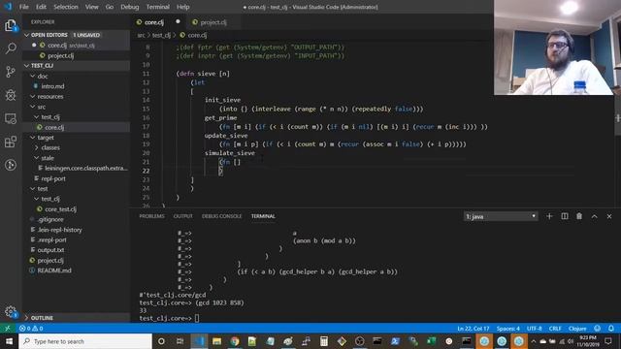Switch to Chrome on the taskbar
The height and width of the screenshot is (349, 621).
coord(235,341)
